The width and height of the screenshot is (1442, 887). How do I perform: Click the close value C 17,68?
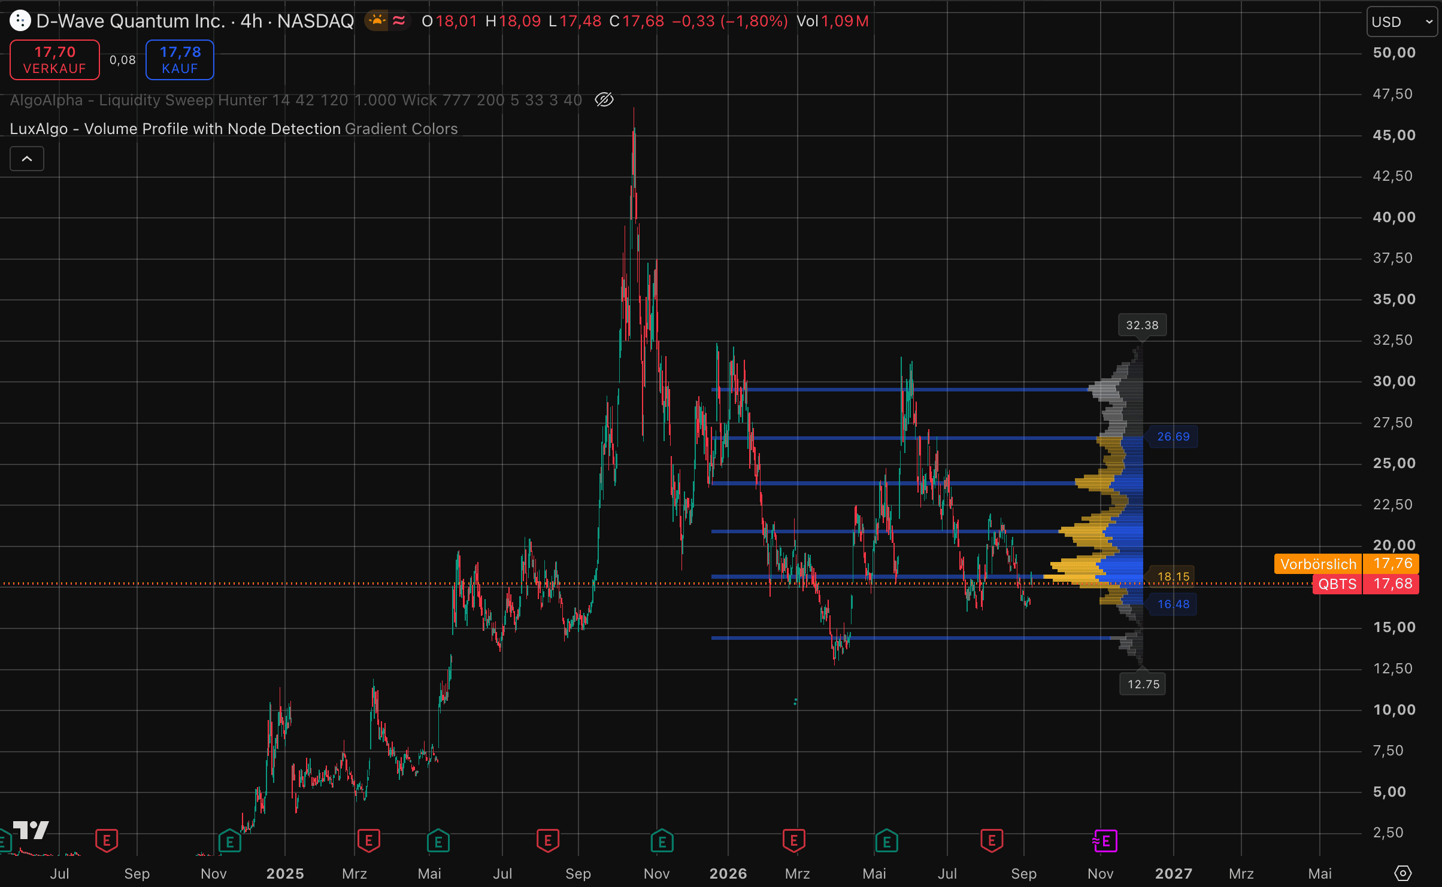click(x=637, y=21)
